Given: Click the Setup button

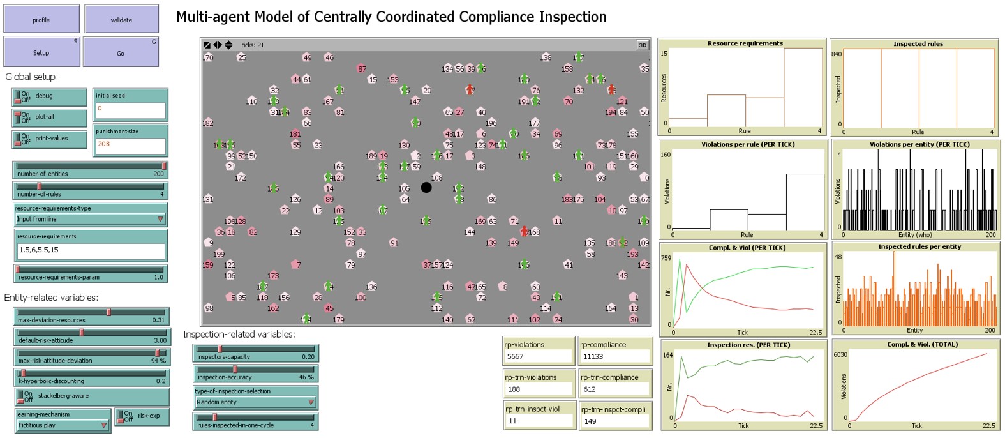Looking at the screenshot, I should point(41,52).
